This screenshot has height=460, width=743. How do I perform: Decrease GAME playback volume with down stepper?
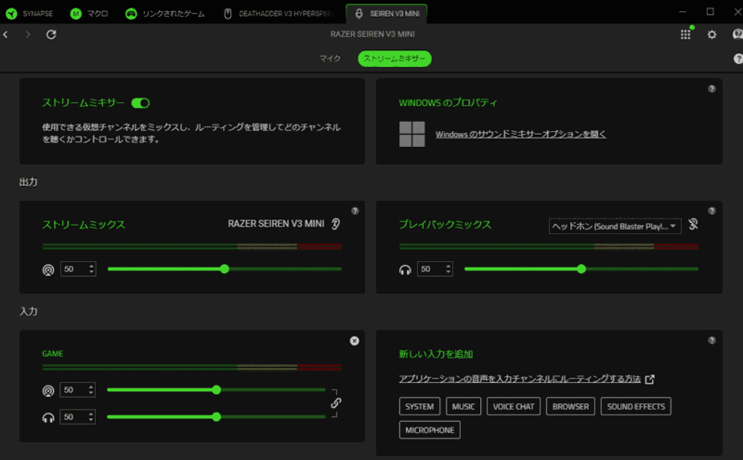point(91,420)
